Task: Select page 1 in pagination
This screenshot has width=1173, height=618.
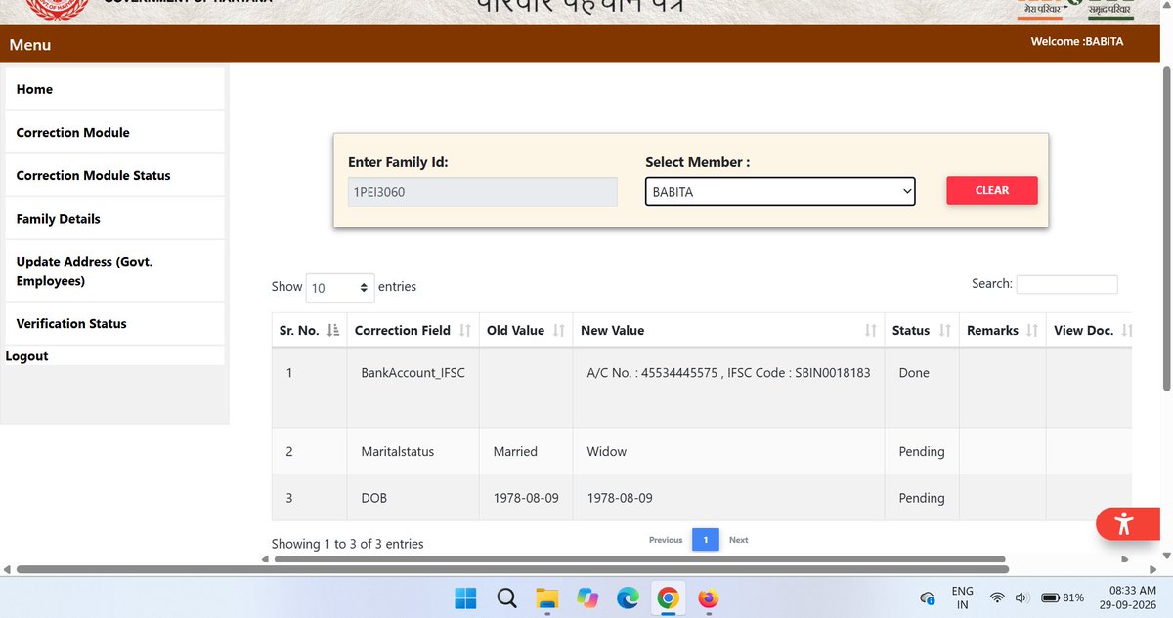Action: point(706,539)
